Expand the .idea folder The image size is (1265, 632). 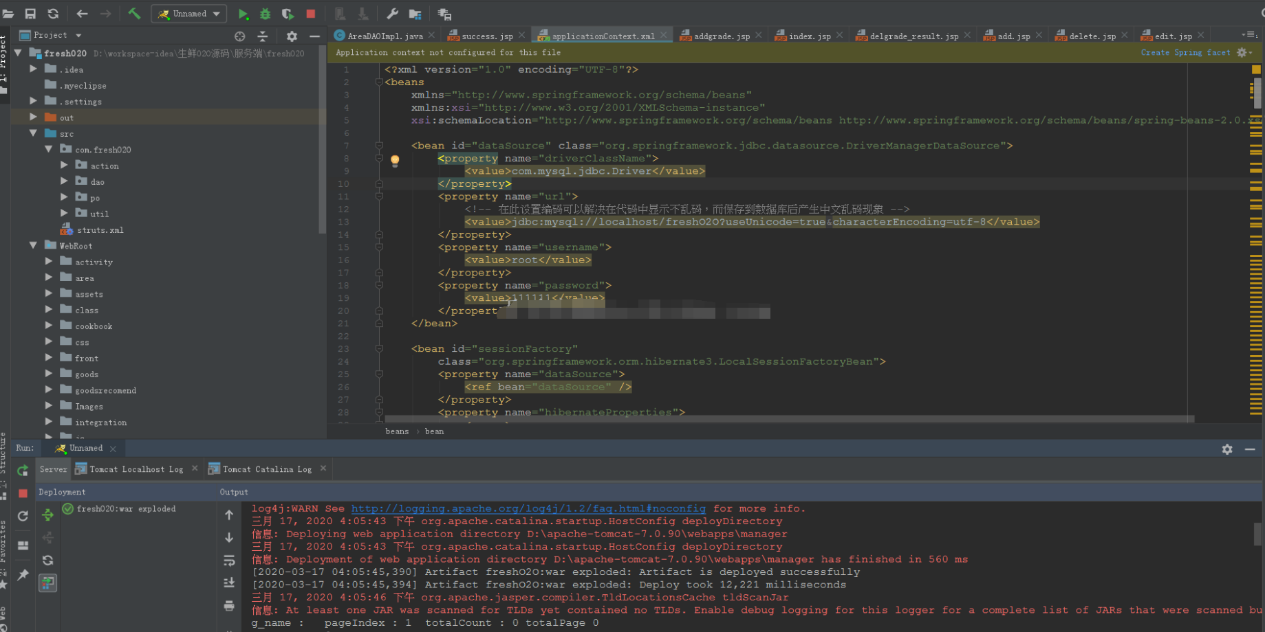(x=33, y=69)
